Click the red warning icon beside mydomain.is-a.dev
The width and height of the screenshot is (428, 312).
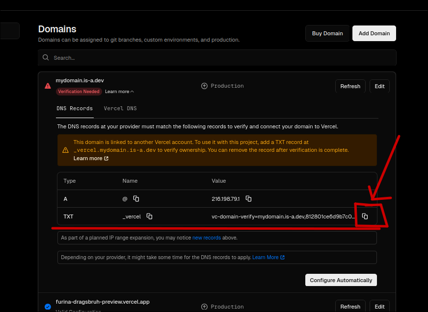click(x=48, y=86)
